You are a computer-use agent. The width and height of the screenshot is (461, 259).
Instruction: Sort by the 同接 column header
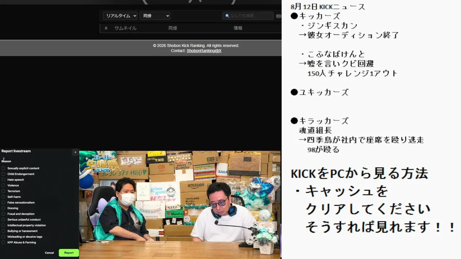173,28
